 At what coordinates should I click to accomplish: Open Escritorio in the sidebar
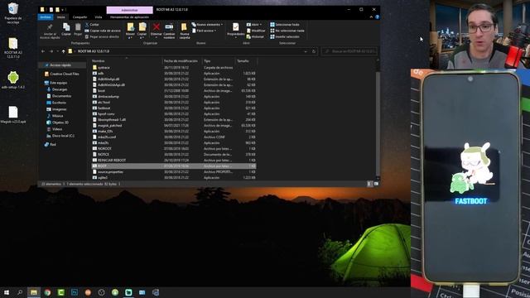pyautogui.click(x=57, y=103)
